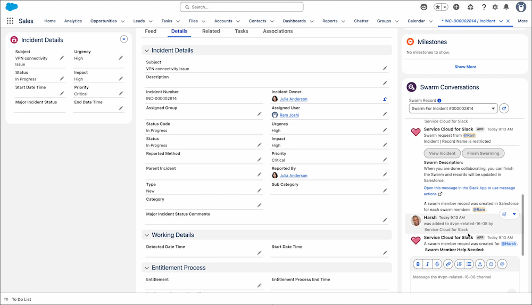The height and width of the screenshot is (305, 532).
Task: Edit End Date Time in left card
Action: [121, 109]
